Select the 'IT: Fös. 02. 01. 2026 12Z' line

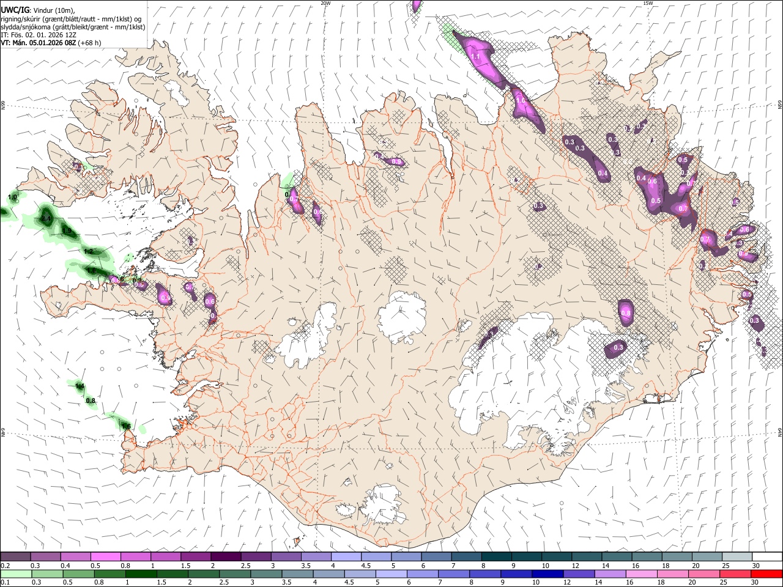37,35
